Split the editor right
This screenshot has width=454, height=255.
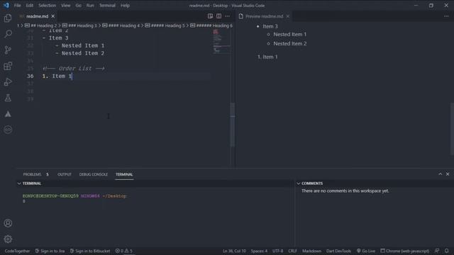point(218,16)
